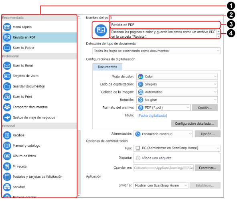This screenshot has height=207, width=237.
Task: Pick the Recibos receipt icon
Action: 7,135
